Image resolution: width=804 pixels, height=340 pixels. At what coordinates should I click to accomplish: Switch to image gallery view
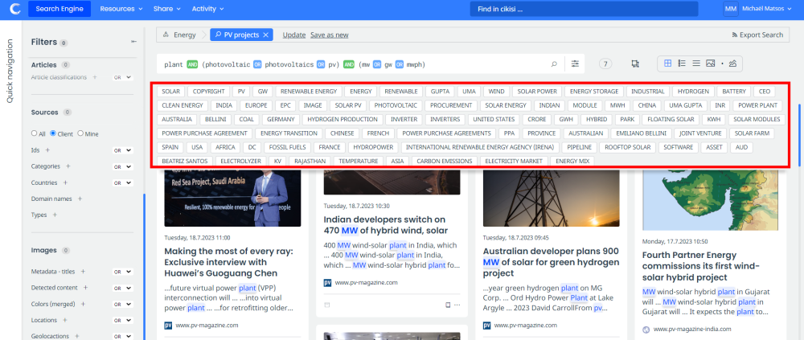710,63
